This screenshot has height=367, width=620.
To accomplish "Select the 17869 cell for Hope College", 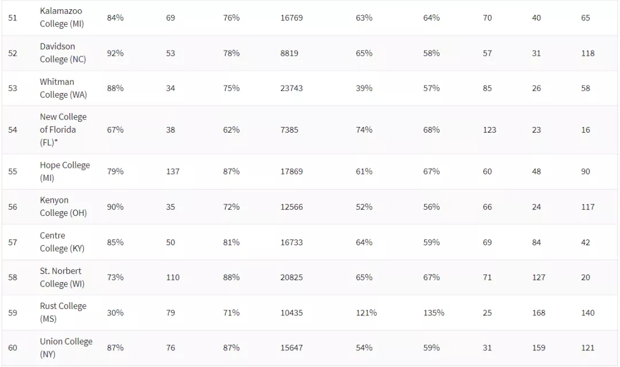I will 291,171.
